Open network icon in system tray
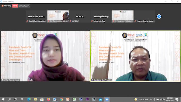 tap(161, 99)
